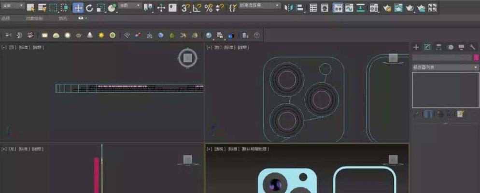The width and height of the screenshot is (480, 193).
Task: Open Curve Editor
Action: pos(349,8)
